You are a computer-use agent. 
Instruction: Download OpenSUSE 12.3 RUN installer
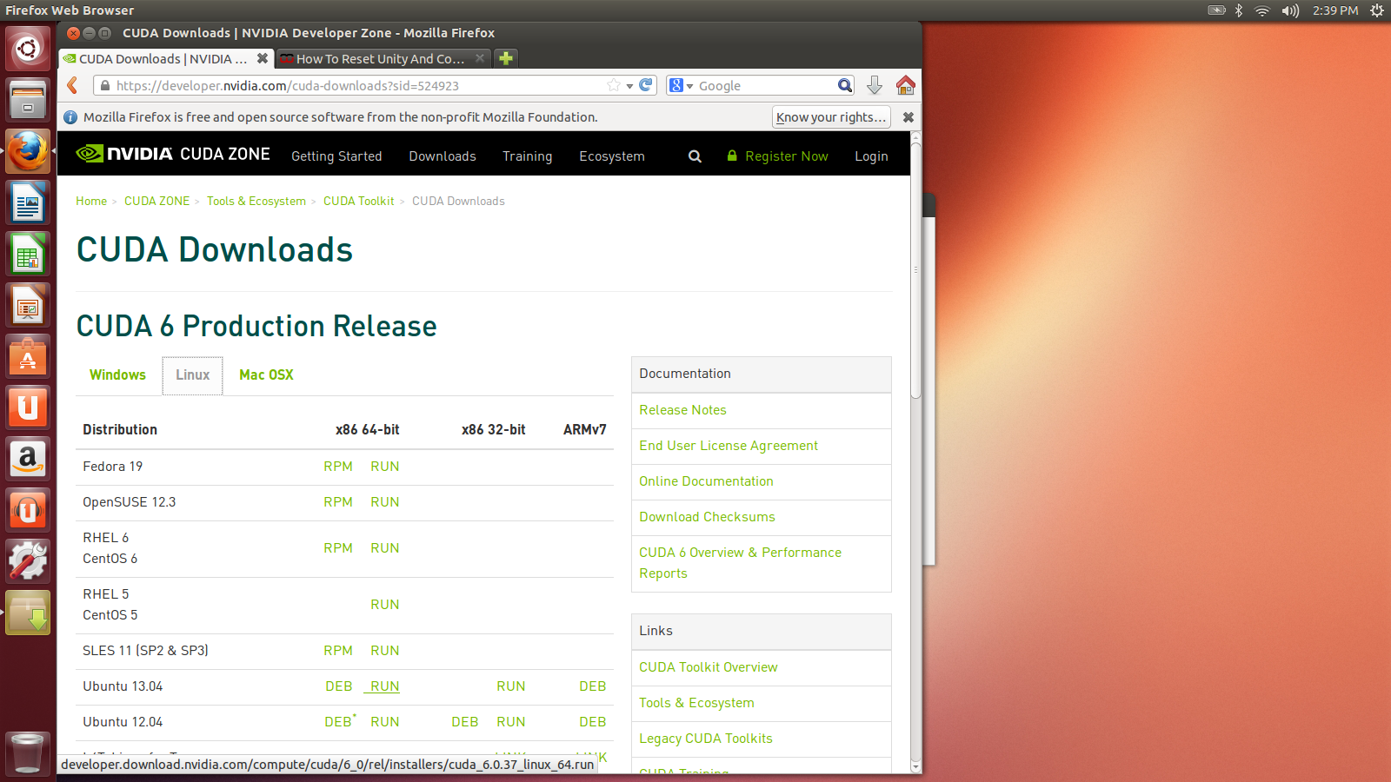(x=385, y=502)
